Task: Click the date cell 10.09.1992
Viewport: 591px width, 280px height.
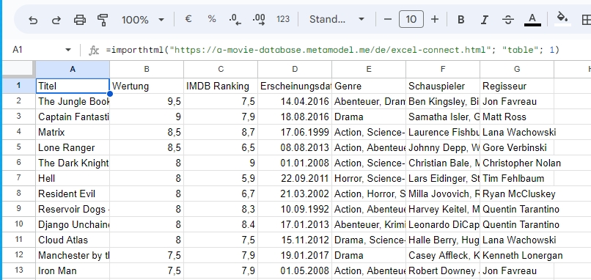Action: click(x=295, y=209)
